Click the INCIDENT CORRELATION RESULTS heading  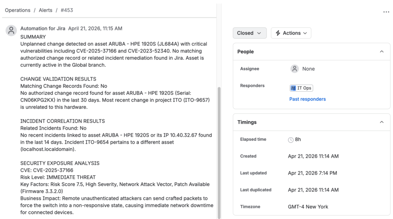[63, 121]
